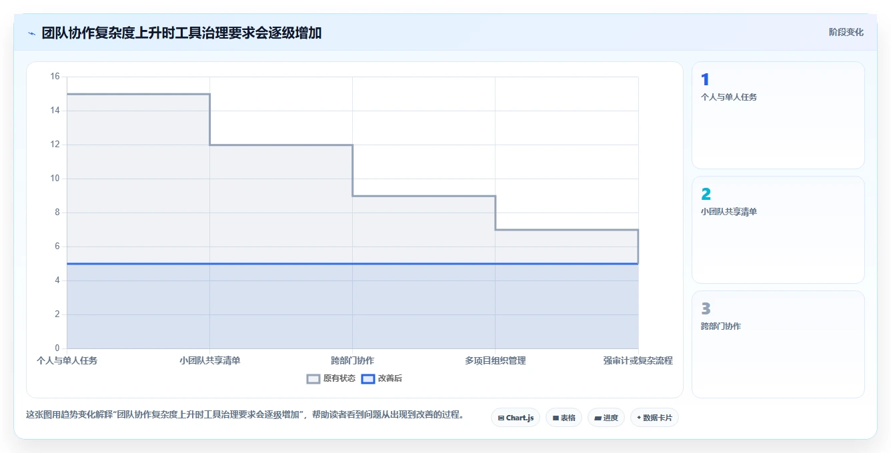Screen dimensions: 891x453
Task: Click the header title 团队协作复杂度上升时工具治理要求会逐级增加
Action: click(181, 33)
